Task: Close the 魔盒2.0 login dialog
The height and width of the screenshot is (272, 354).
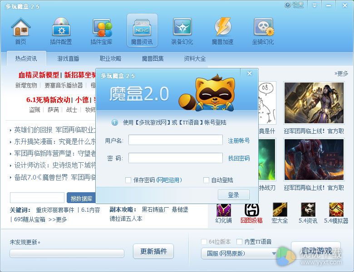Action: pos(250,73)
